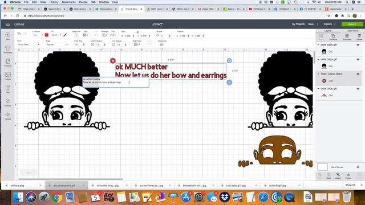Open Dropbox from the Dock
This screenshot has height=205, width=365.
pos(224,197)
